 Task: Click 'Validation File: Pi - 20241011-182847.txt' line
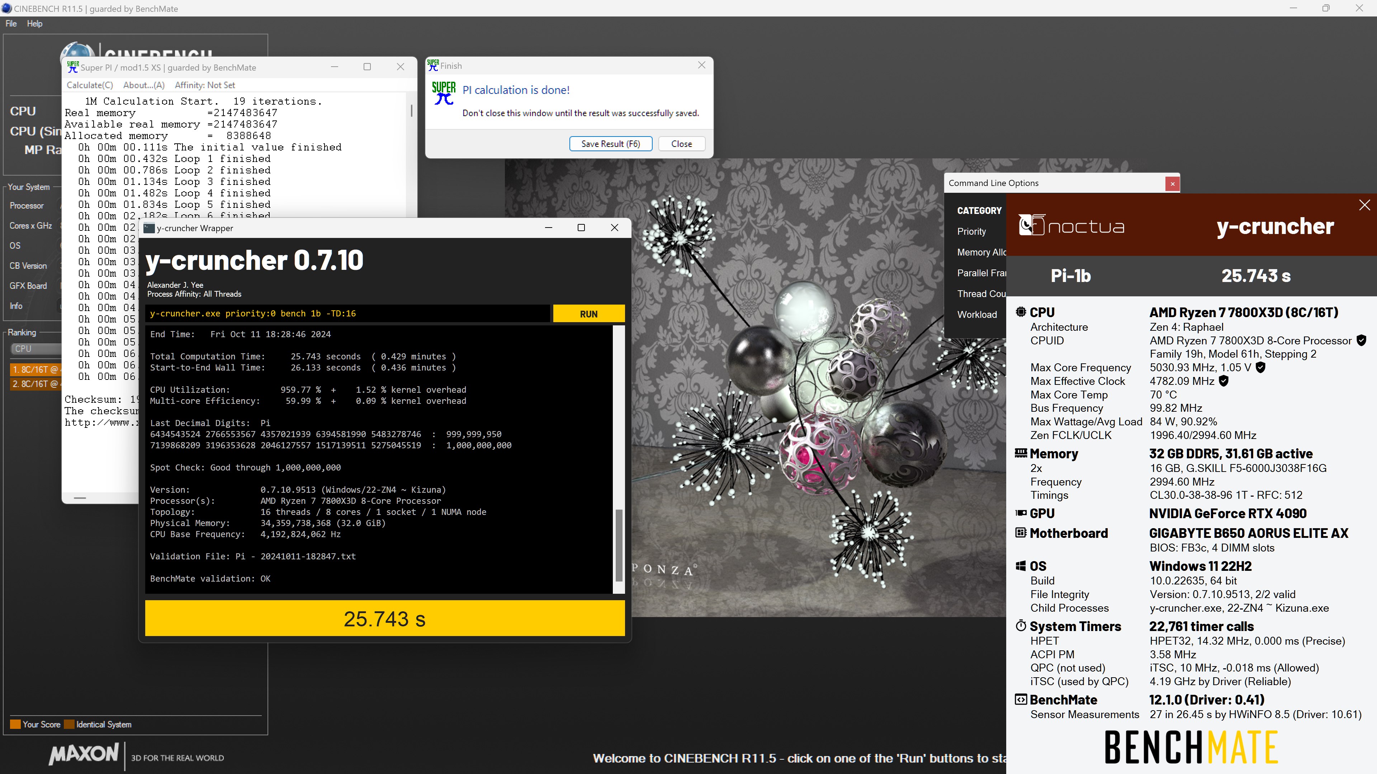pos(253,556)
